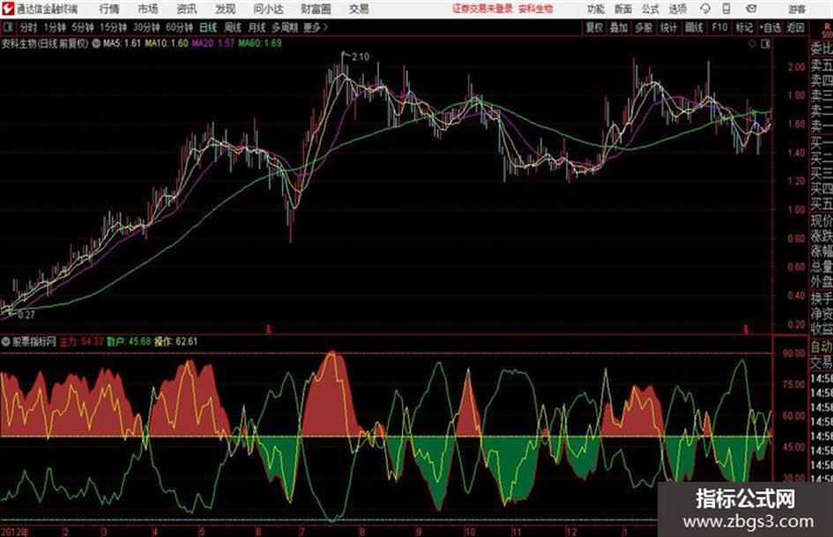This screenshot has height=537, width=833.
Task: Click the 多股 multi-stock toolbar button
Action: [x=643, y=27]
